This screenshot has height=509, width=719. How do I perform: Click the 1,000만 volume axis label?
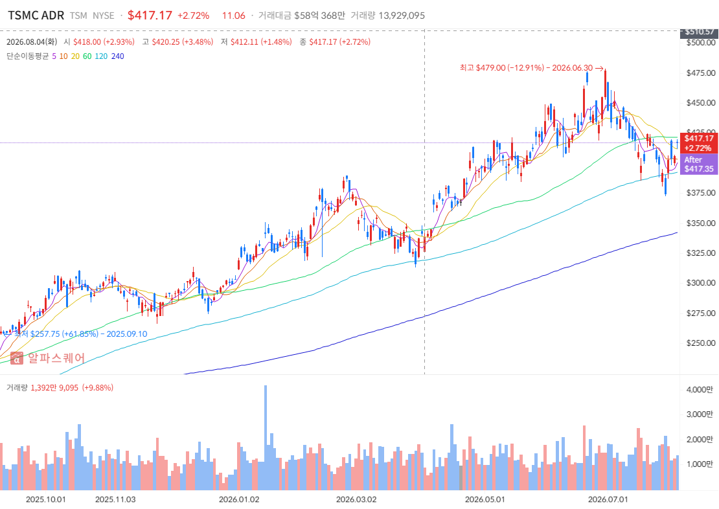(700, 464)
